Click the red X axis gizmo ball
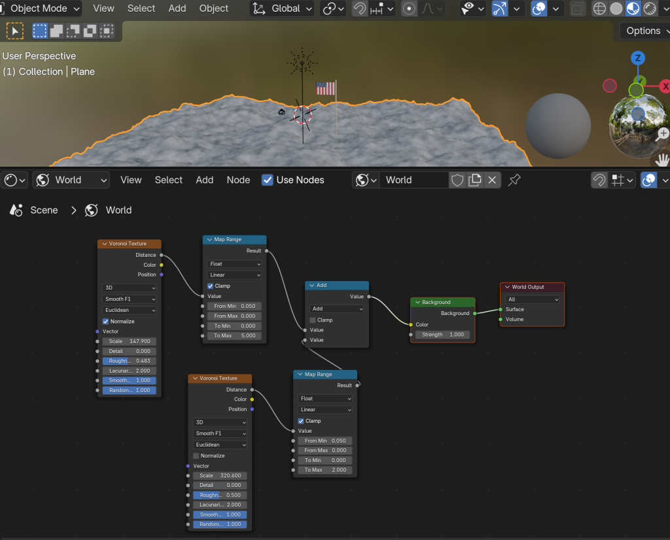Screen dimensions: 670x540 [665, 86]
